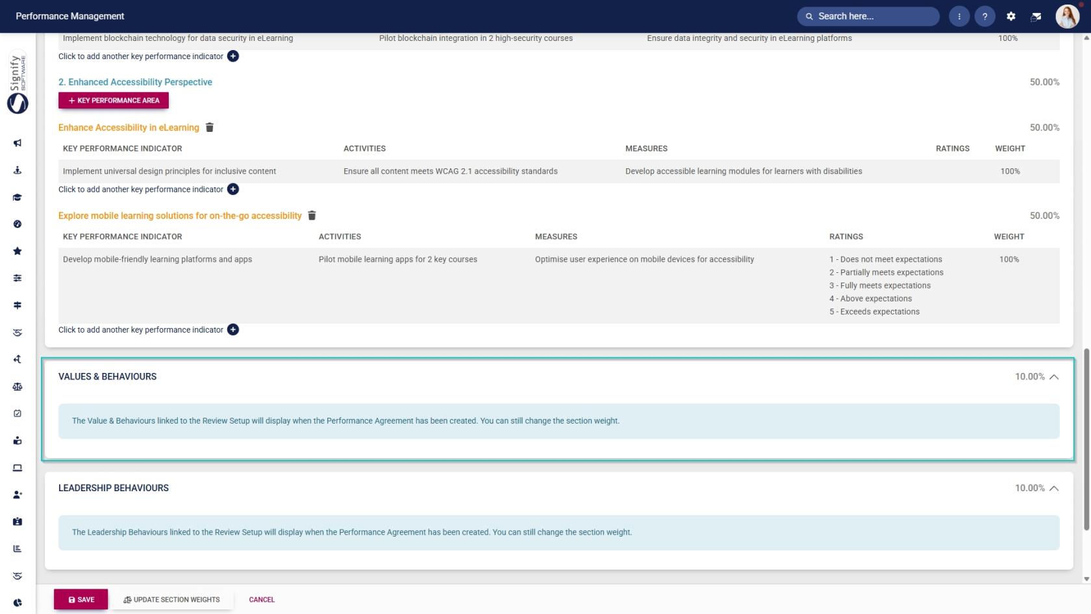
Task: Open the bar chart reports sidebar icon
Action: click(x=18, y=548)
